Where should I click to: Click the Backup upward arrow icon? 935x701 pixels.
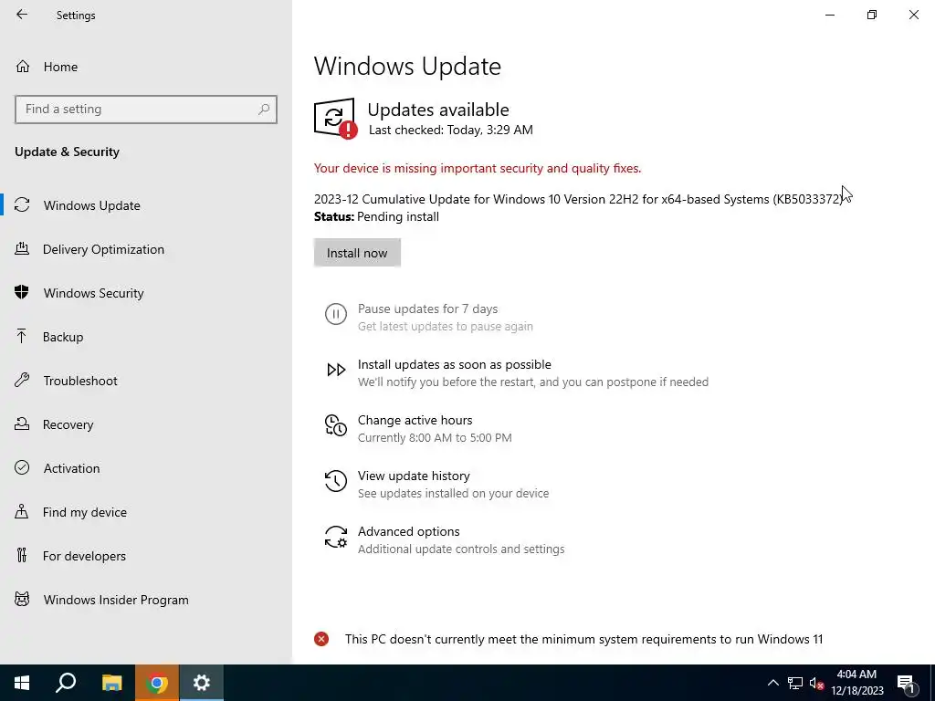click(x=22, y=336)
